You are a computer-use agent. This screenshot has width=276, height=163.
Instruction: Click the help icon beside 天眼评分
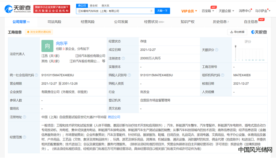tap(216, 50)
